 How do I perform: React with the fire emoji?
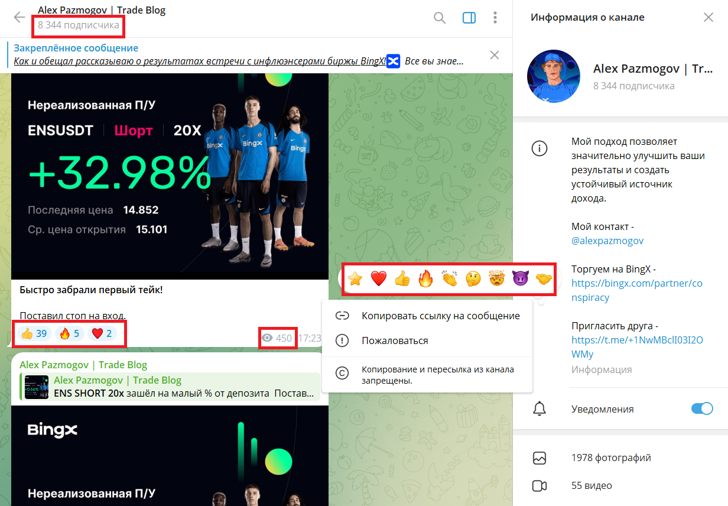425,278
